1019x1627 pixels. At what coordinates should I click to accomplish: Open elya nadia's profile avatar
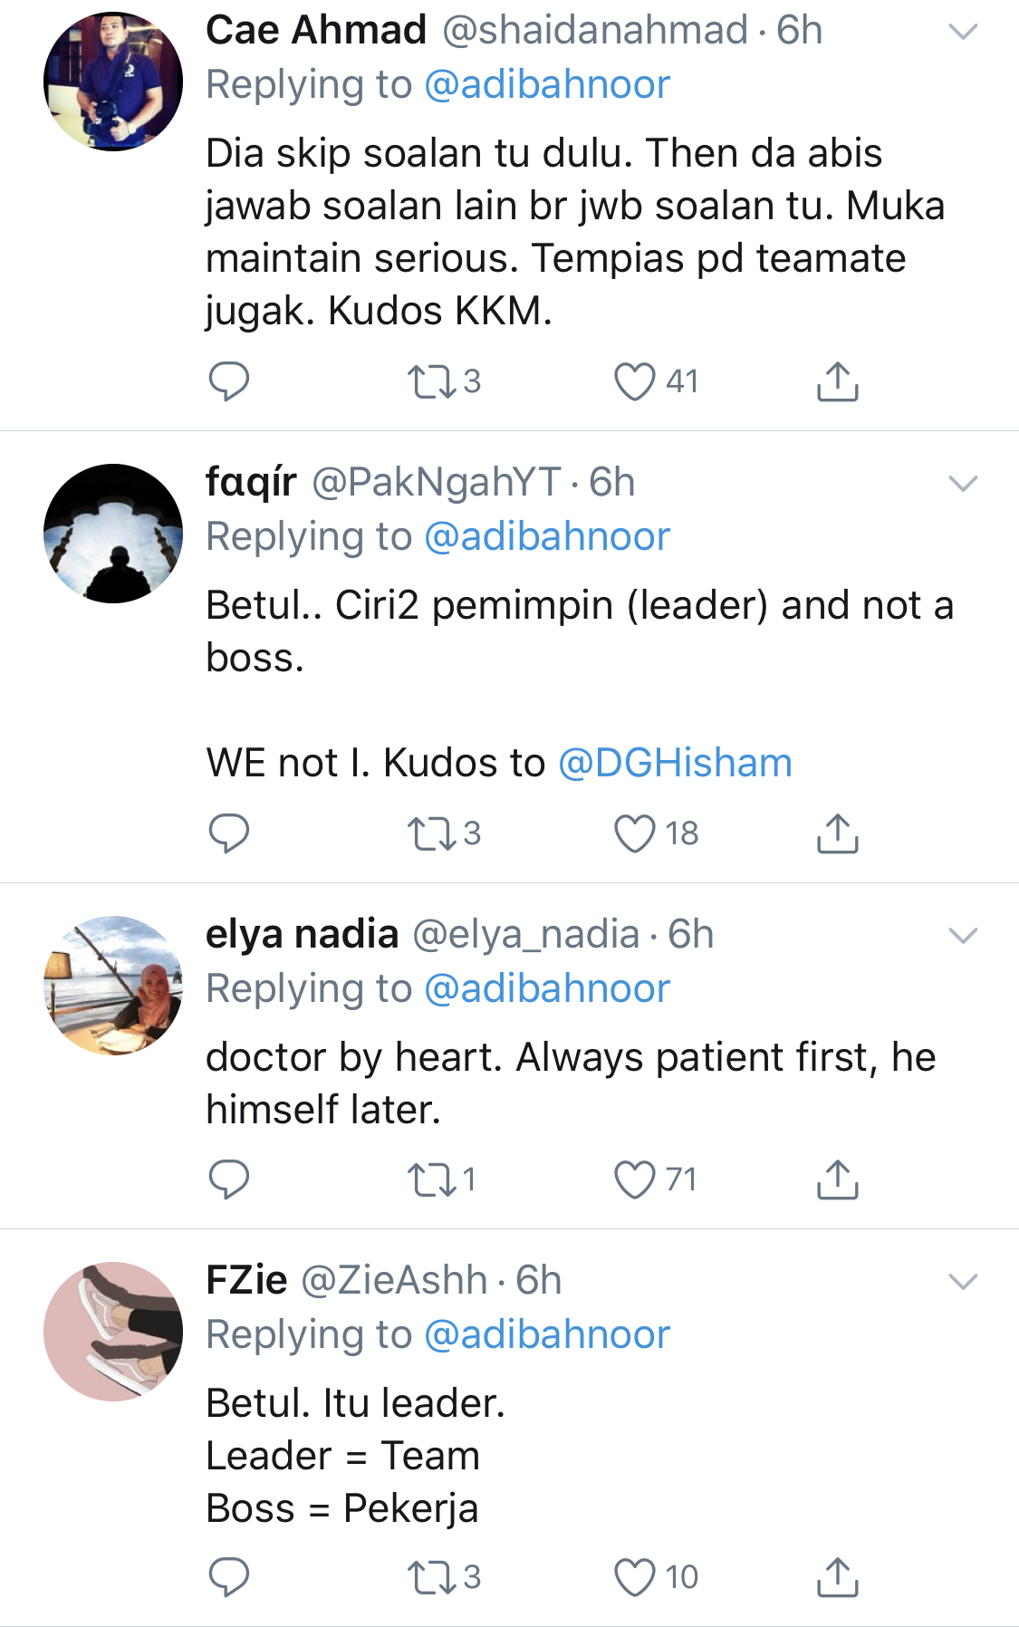click(x=113, y=986)
